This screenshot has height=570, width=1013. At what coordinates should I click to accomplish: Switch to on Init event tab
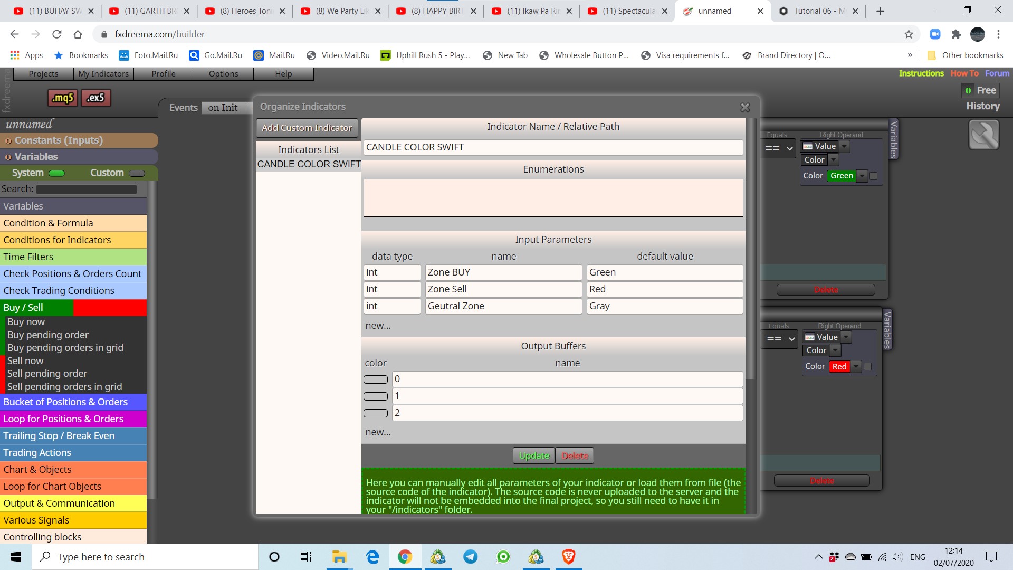[x=223, y=108]
